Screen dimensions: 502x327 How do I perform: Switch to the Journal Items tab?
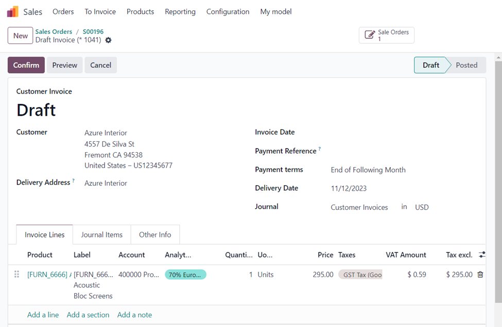[102, 234]
